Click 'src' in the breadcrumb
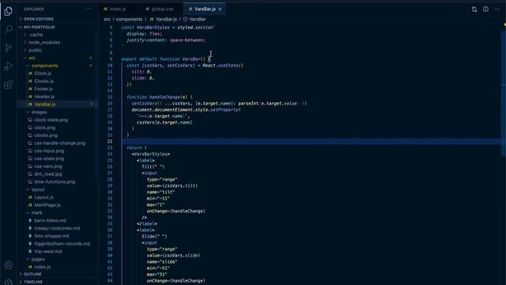Screen dimensions: 506x285 [108, 19]
